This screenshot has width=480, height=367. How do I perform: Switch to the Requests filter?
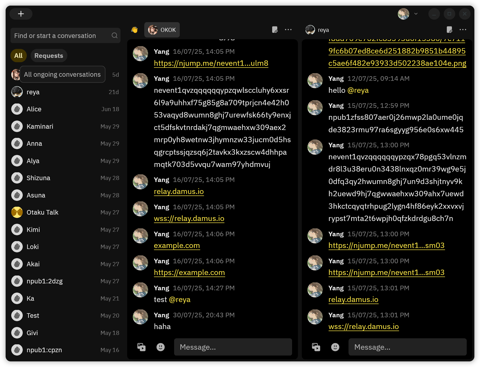point(49,56)
